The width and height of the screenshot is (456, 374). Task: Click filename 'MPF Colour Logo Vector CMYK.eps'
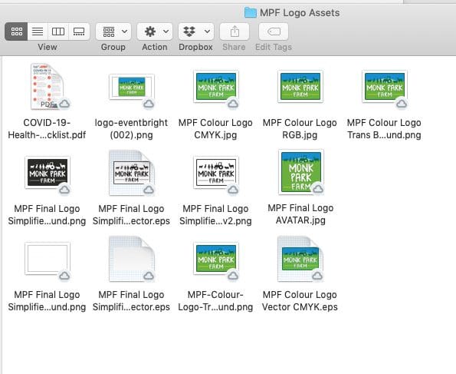pyautogui.click(x=300, y=301)
